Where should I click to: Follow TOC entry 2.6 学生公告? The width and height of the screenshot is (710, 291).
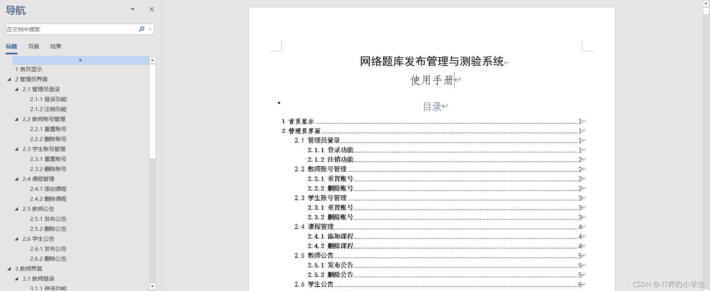(438, 284)
